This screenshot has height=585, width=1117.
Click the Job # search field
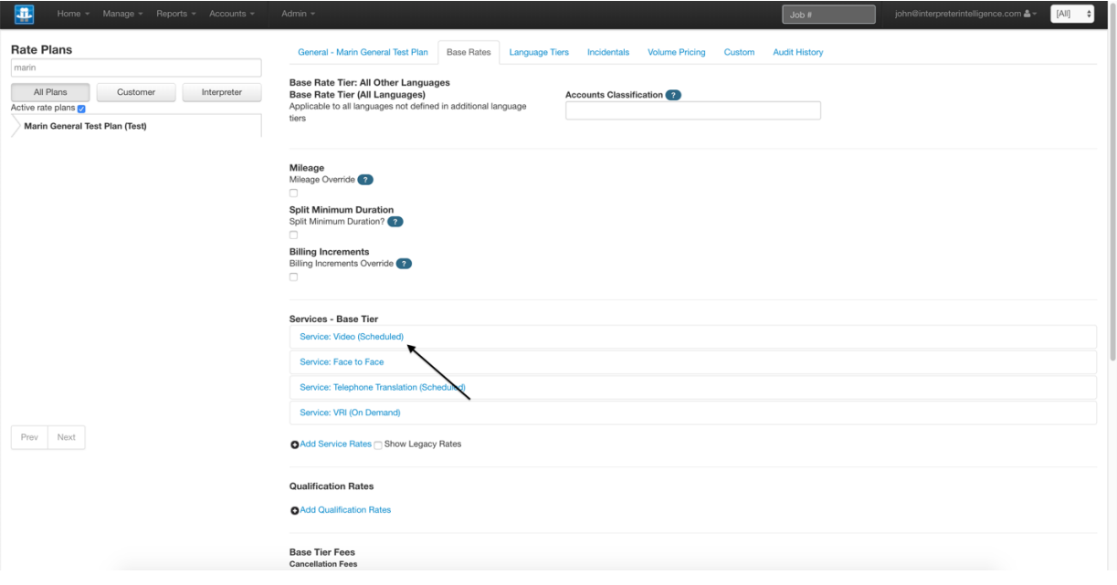tap(827, 14)
